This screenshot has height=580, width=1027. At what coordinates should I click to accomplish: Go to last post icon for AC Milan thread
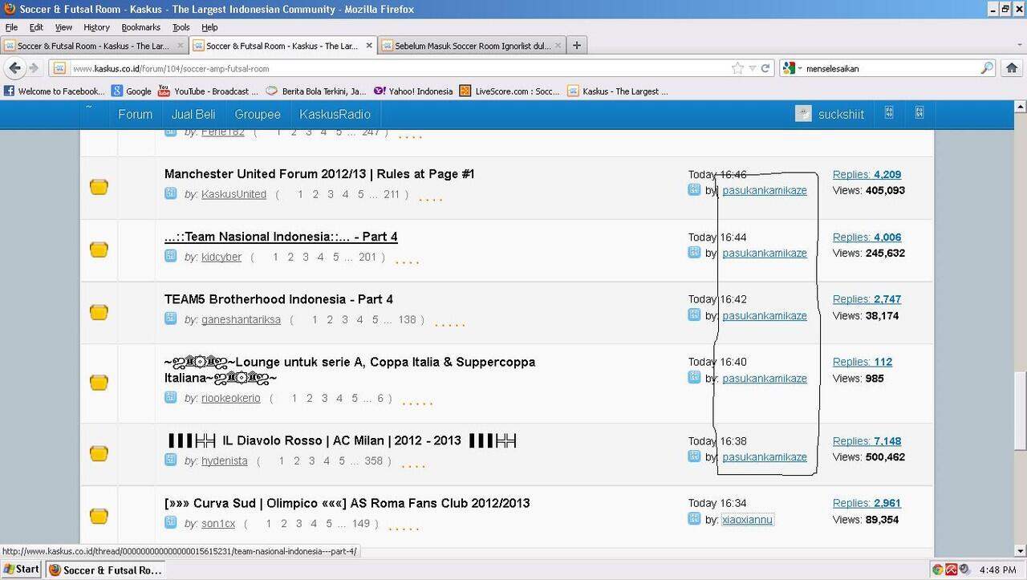[694, 456]
